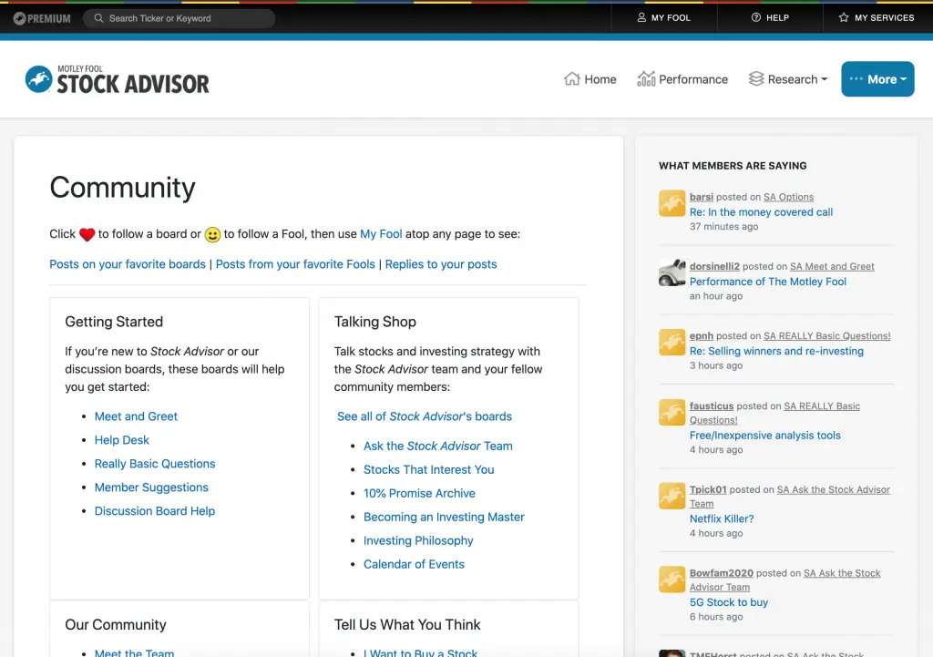Click the Stock Advisor jester logo
The width and height of the screenshot is (933, 657).
[x=38, y=79]
